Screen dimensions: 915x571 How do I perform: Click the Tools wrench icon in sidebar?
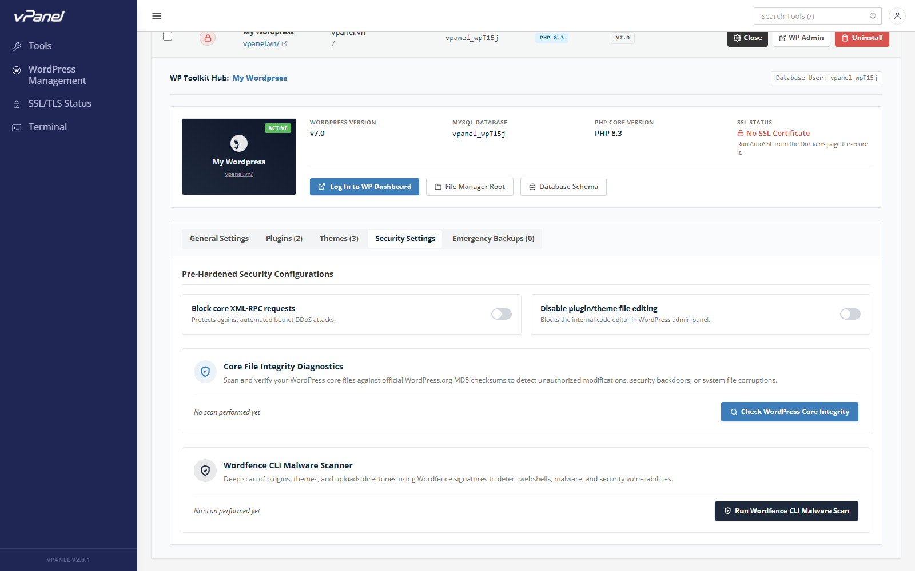[17, 46]
